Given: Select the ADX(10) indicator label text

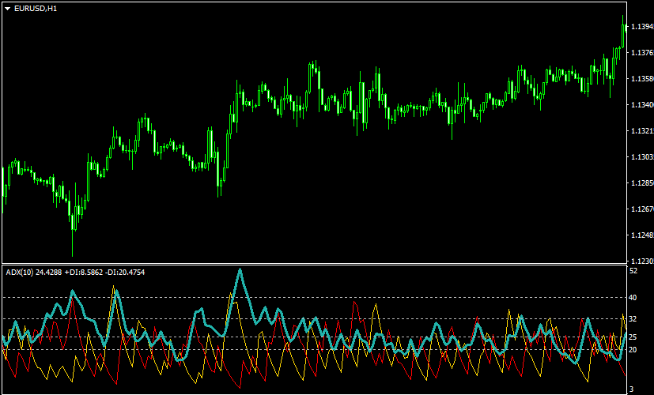Looking at the screenshot, I should (19, 272).
